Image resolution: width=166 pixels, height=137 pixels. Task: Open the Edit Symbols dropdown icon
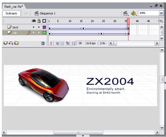click(134, 13)
